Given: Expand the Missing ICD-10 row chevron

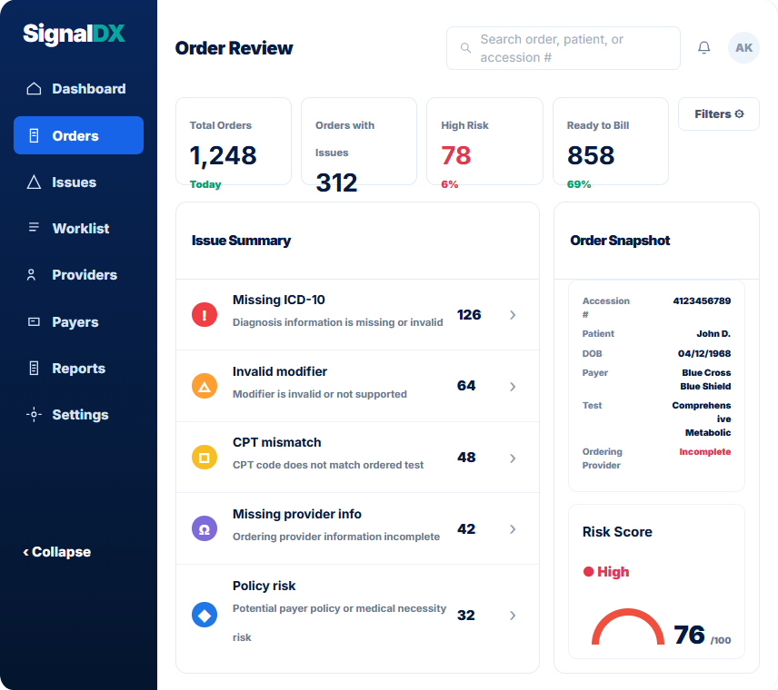Looking at the screenshot, I should pyautogui.click(x=513, y=315).
